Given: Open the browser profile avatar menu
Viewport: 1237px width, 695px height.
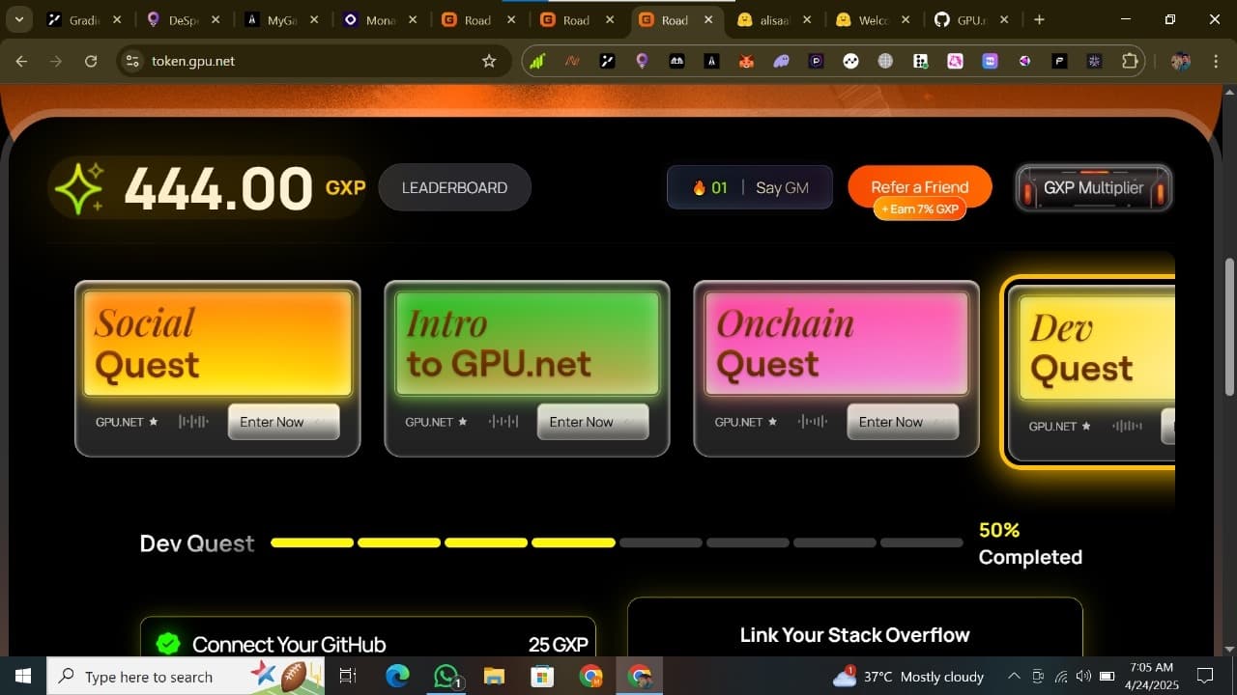Looking at the screenshot, I should [x=1180, y=61].
